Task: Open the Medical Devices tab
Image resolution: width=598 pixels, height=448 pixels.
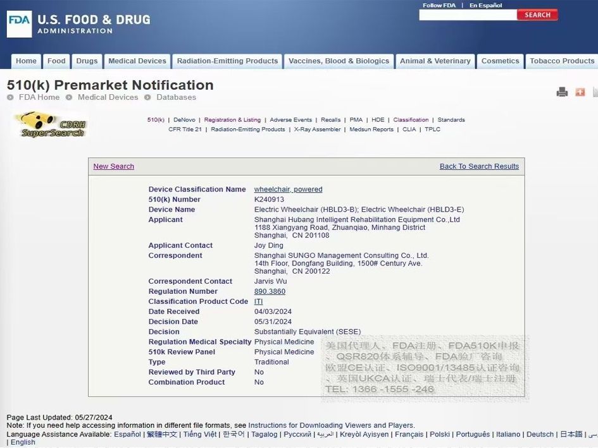Action: 137,61
